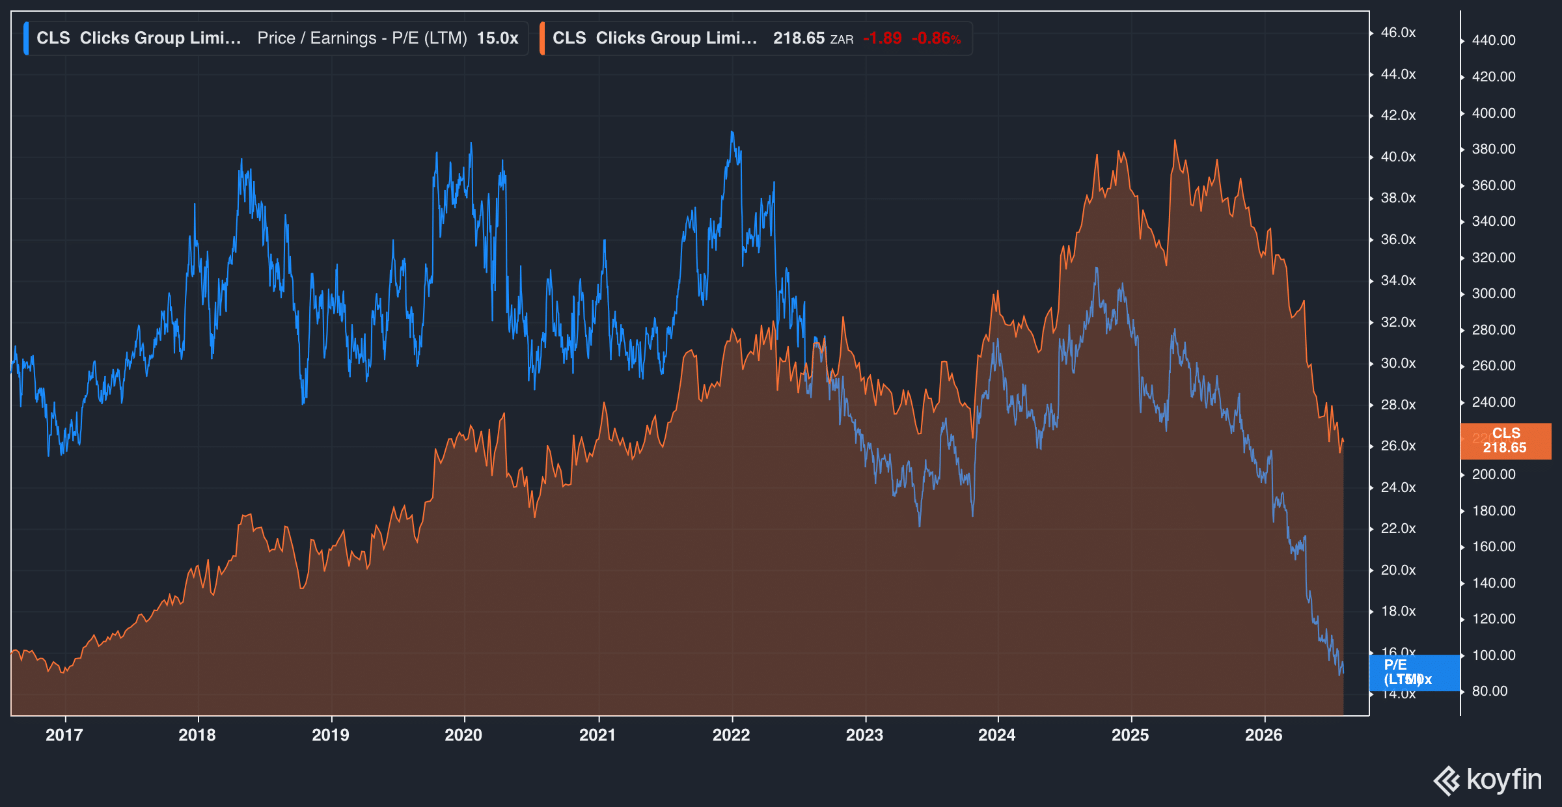Click the '440.00' price axis label
The height and width of the screenshot is (807, 1562).
(1494, 40)
